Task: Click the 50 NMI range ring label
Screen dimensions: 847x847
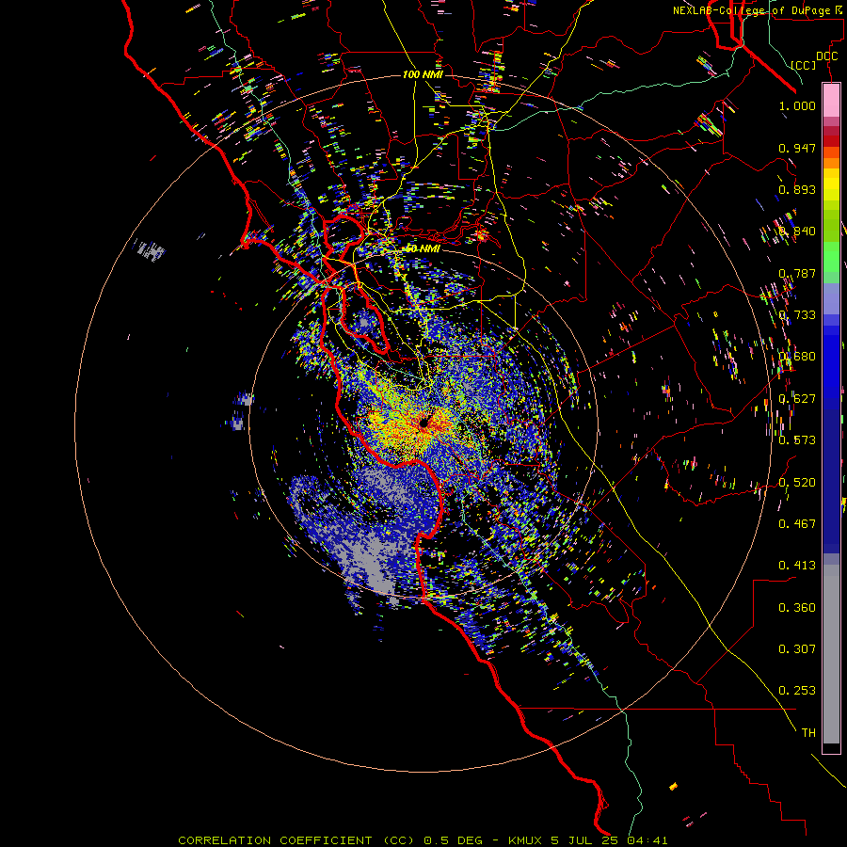Action: coord(423,249)
